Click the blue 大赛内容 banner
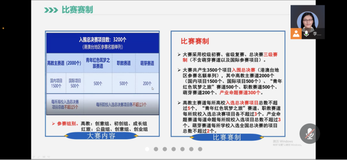The width and height of the screenshot is (347, 160). tap(101, 136)
